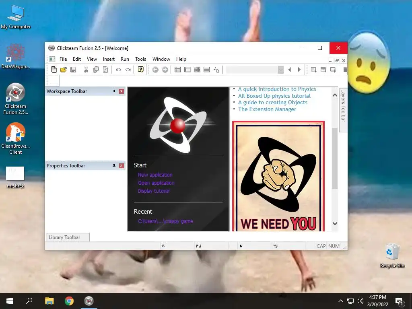412x309 pixels.
Task: Open the Edit menu
Action: click(x=77, y=59)
